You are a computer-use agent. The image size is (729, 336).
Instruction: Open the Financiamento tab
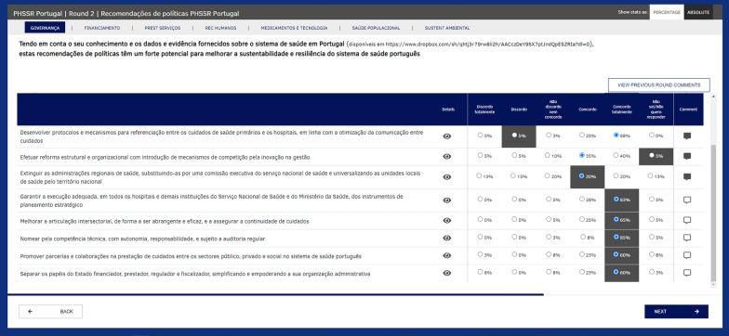tap(102, 28)
